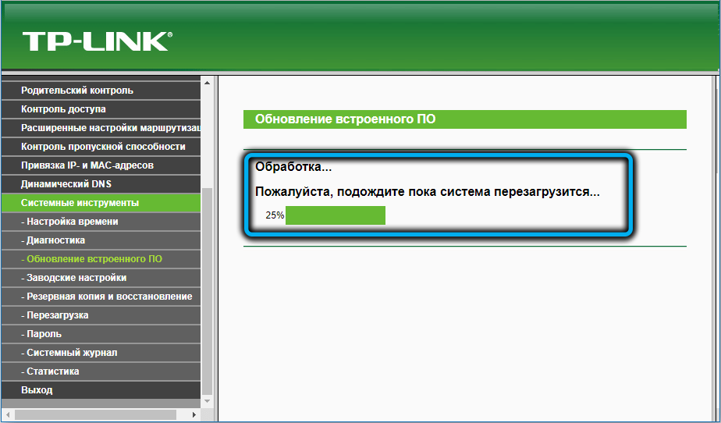
Task: Click the TP-LINK logo
Action: 98,41
